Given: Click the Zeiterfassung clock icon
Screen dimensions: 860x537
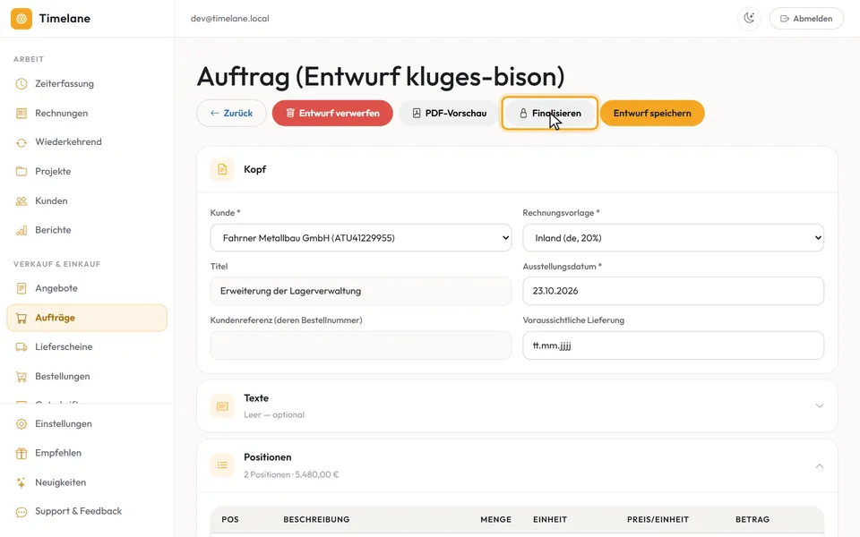Looking at the screenshot, I should (21, 84).
